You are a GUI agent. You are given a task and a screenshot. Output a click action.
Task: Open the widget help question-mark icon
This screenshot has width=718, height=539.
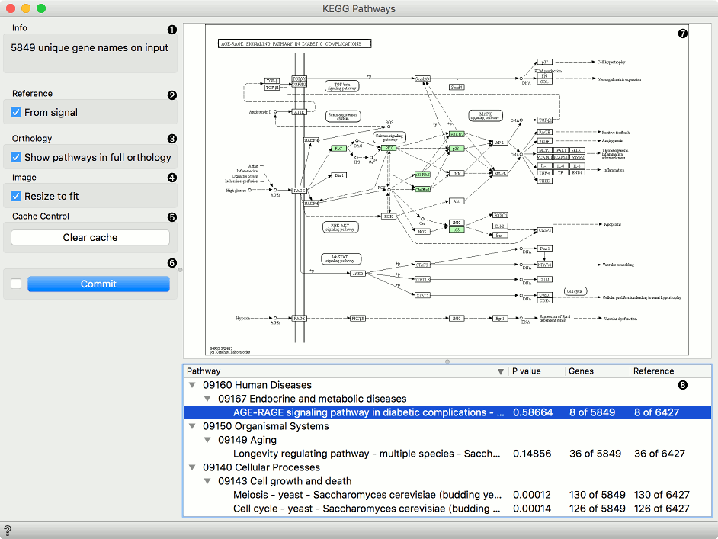(x=8, y=531)
